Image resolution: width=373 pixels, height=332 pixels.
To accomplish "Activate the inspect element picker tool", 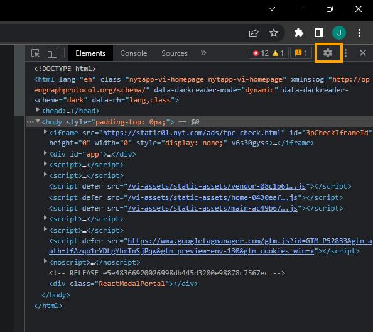I will point(36,53).
